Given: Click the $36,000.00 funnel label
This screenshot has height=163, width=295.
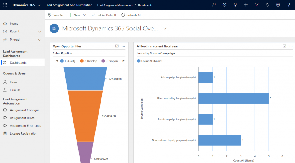Looking at the screenshot, I should (x=101, y=159).
